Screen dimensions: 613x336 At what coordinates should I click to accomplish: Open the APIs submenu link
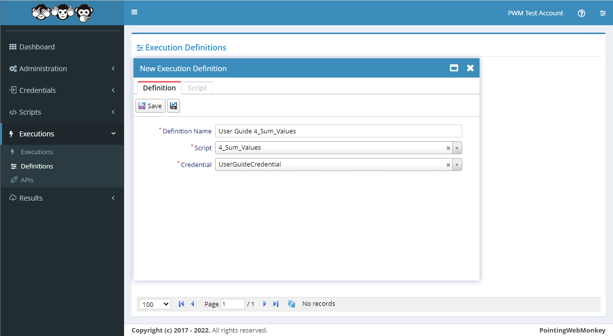coord(27,180)
